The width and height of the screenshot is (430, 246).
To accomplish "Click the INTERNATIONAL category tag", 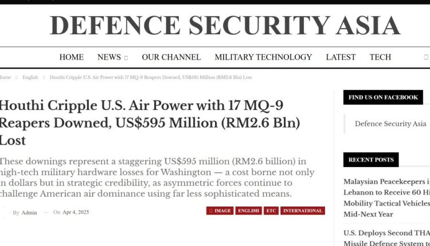I will 303,211.
